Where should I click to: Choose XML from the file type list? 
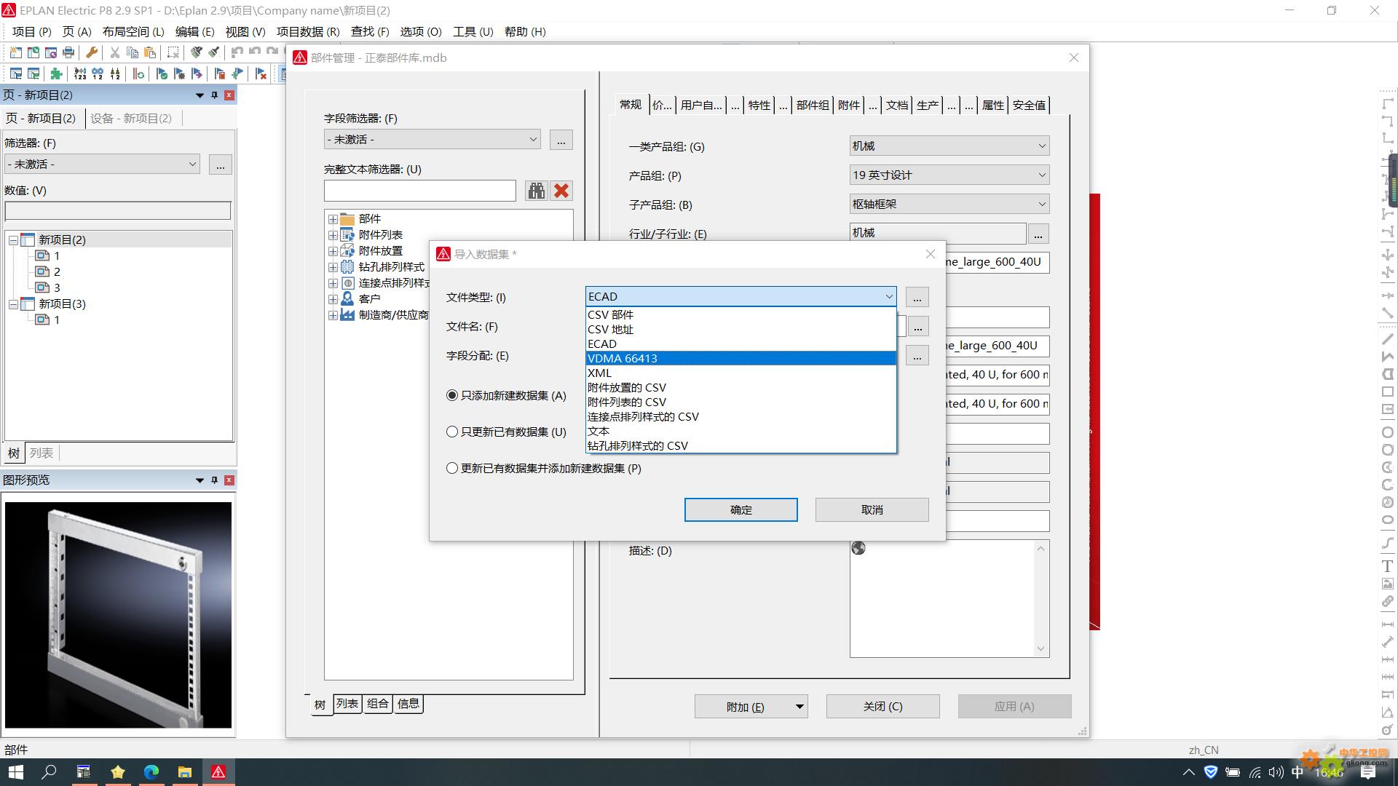pyautogui.click(x=741, y=373)
